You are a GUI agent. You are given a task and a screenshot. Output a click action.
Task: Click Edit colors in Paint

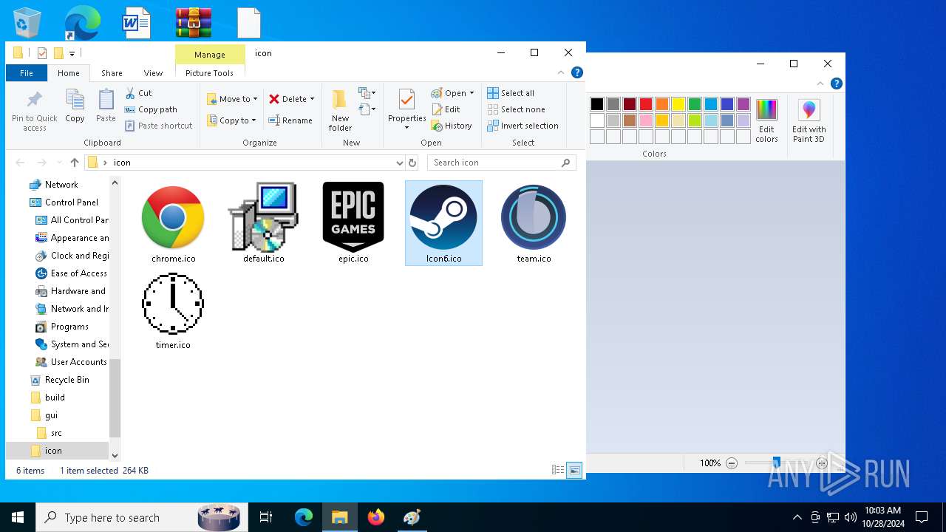coord(766,121)
